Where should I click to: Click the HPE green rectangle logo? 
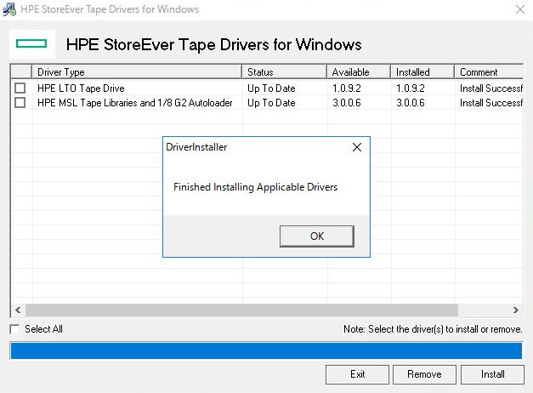[31, 43]
